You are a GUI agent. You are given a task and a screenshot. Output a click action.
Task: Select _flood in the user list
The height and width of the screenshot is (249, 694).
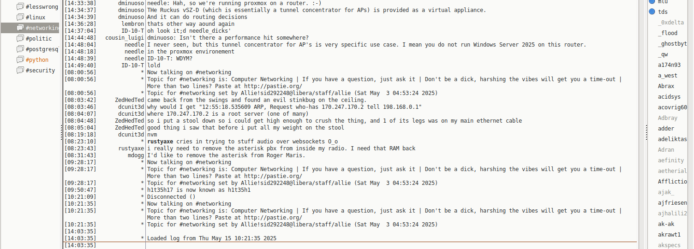667,33
